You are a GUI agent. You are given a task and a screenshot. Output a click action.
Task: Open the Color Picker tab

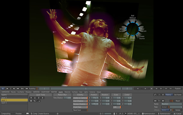(x=45, y=92)
